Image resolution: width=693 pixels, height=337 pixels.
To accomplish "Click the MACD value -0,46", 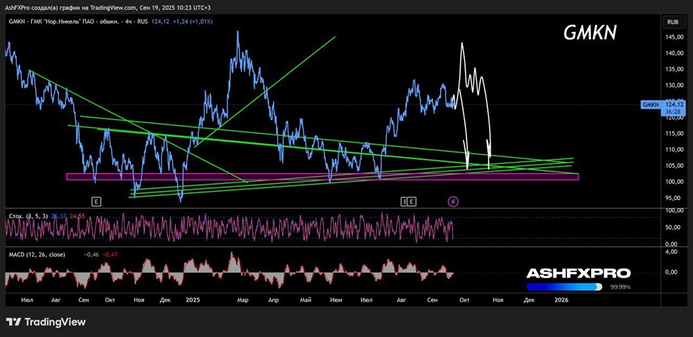I will pos(91,255).
